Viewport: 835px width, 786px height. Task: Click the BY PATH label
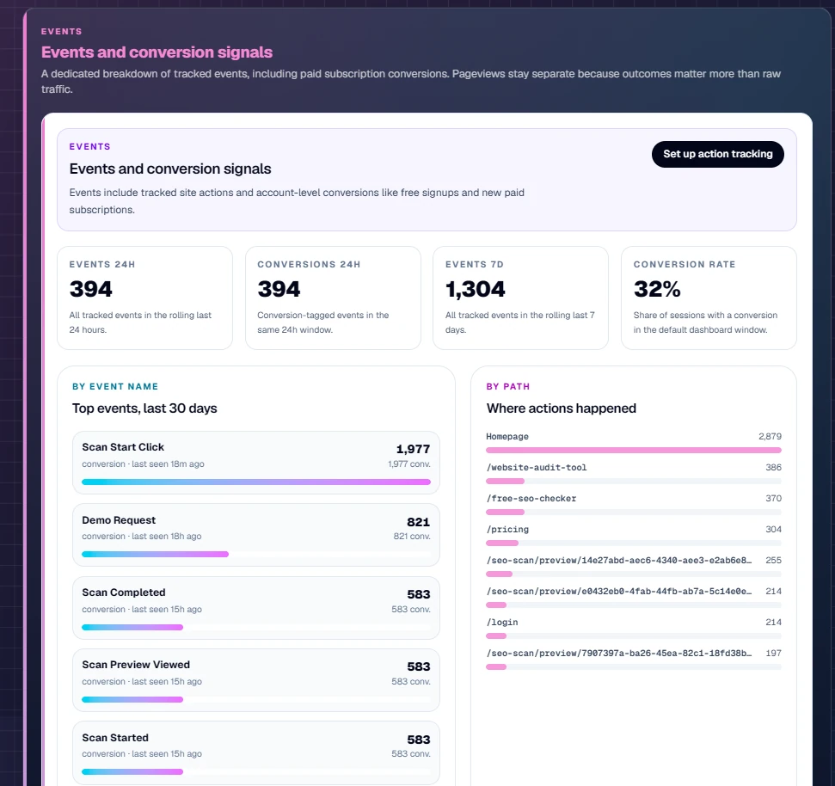(x=508, y=387)
